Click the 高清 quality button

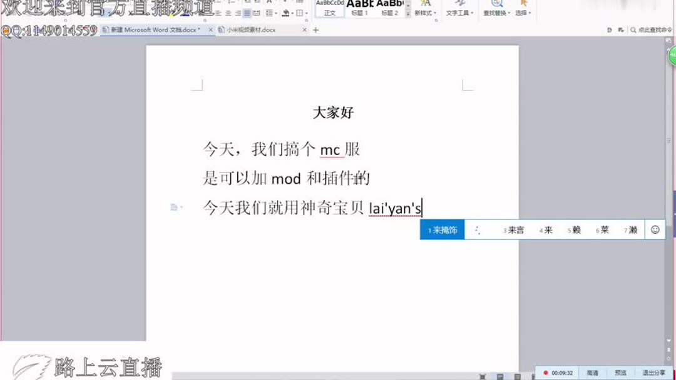(592, 372)
